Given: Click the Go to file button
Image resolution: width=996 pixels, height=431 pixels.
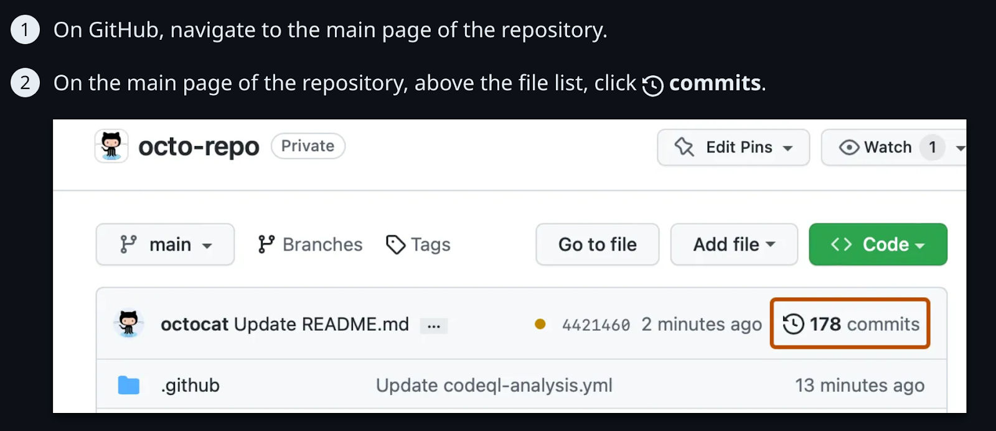Looking at the screenshot, I should [x=598, y=244].
